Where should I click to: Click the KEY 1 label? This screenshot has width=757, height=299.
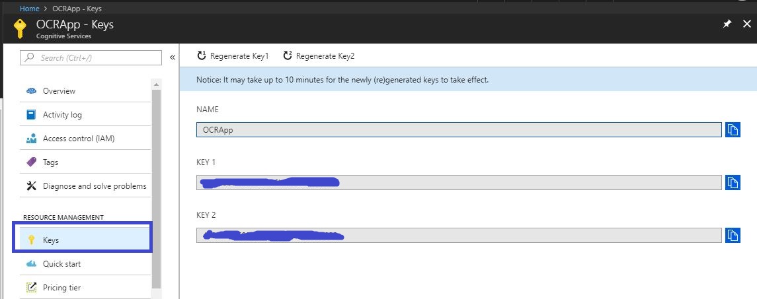click(206, 162)
